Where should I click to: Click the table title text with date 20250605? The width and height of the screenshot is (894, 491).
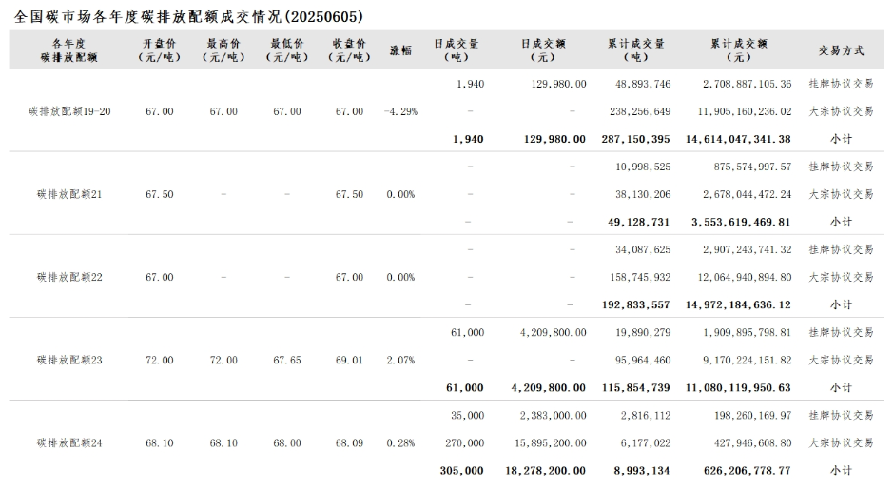pos(189,17)
